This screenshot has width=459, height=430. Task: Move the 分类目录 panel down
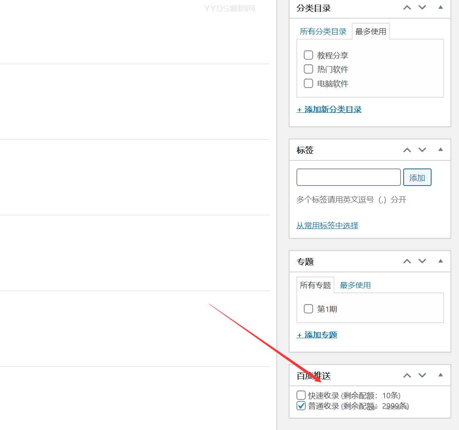click(x=422, y=8)
